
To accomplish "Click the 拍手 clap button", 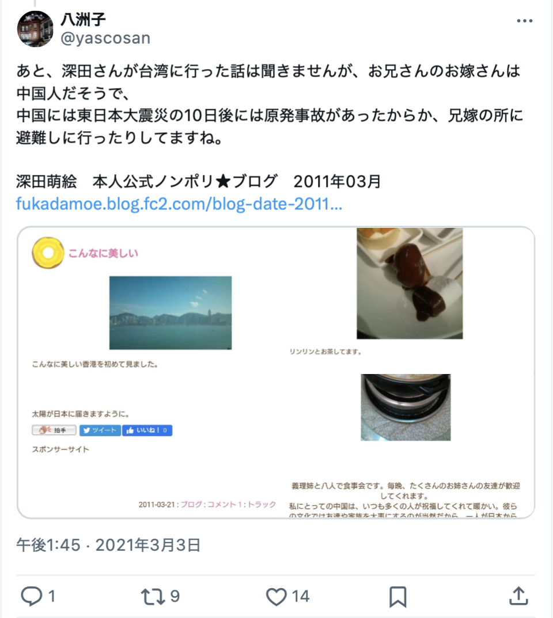I will click(x=54, y=430).
